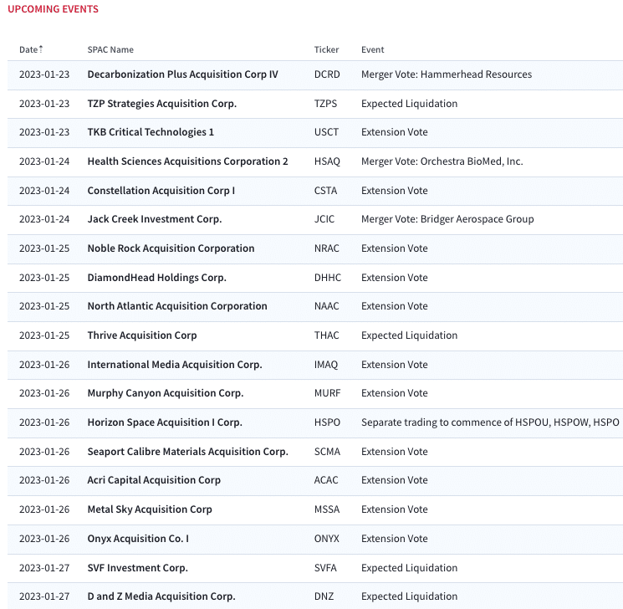Viewport: 623px width, 609px height.
Task: Select ticker SCMA cell
Action: [327, 452]
